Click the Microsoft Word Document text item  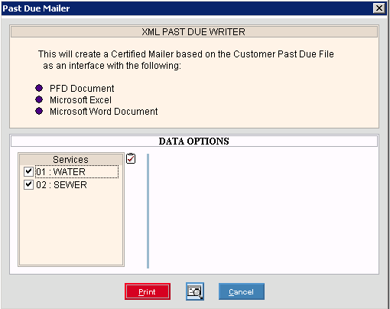pyautogui.click(x=104, y=112)
